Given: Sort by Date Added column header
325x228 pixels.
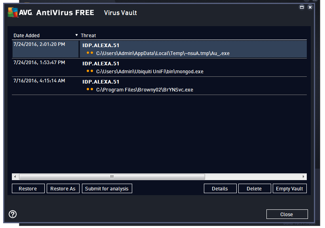Looking at the screenshot, I should [x=27, y=36].
